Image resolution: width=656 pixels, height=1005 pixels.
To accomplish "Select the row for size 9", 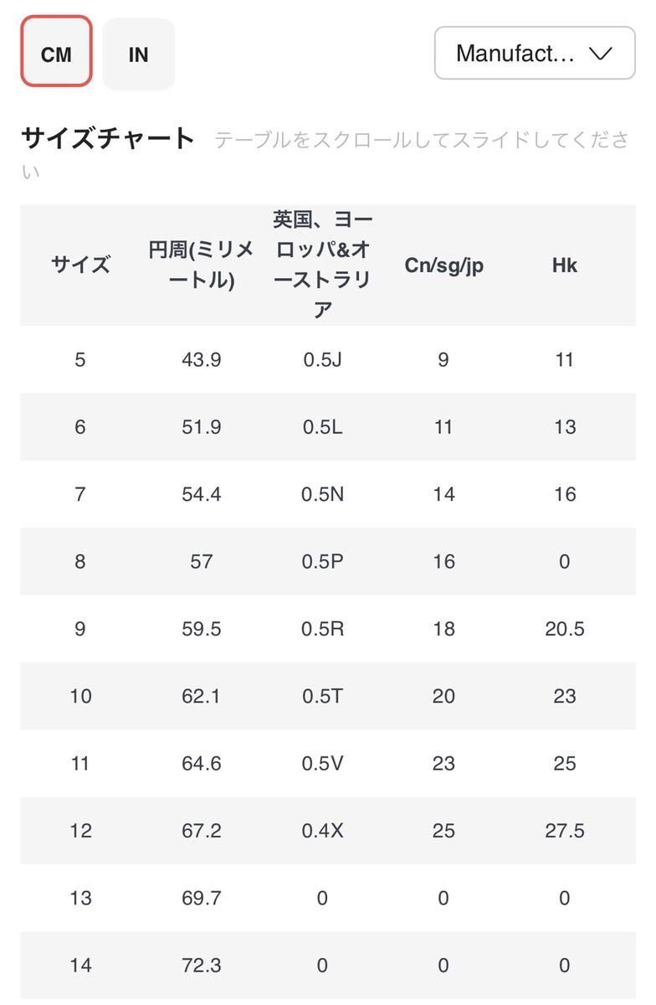I will click(79, 629).
